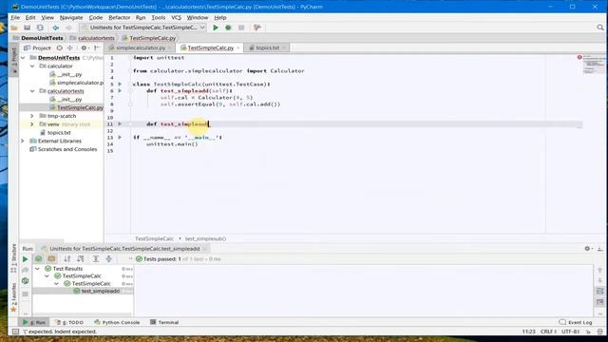Expand the venv library root folder

point(32,124)
